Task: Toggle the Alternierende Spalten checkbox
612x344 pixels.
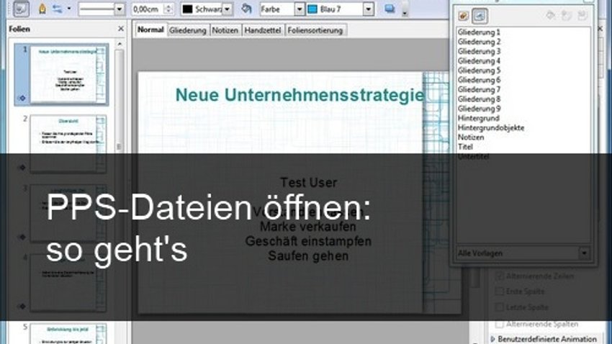Action: tap(499, 324)
